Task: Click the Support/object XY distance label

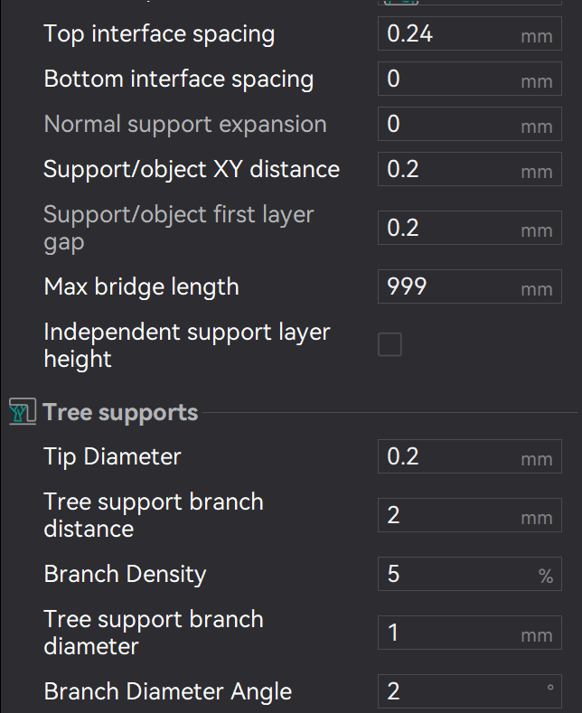Action: [192, 169]
